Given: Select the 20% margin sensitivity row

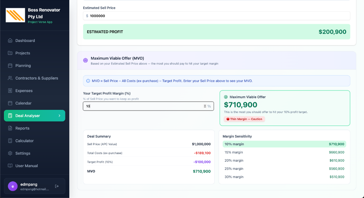Looking at the screenshot, I should coord(284,160).
